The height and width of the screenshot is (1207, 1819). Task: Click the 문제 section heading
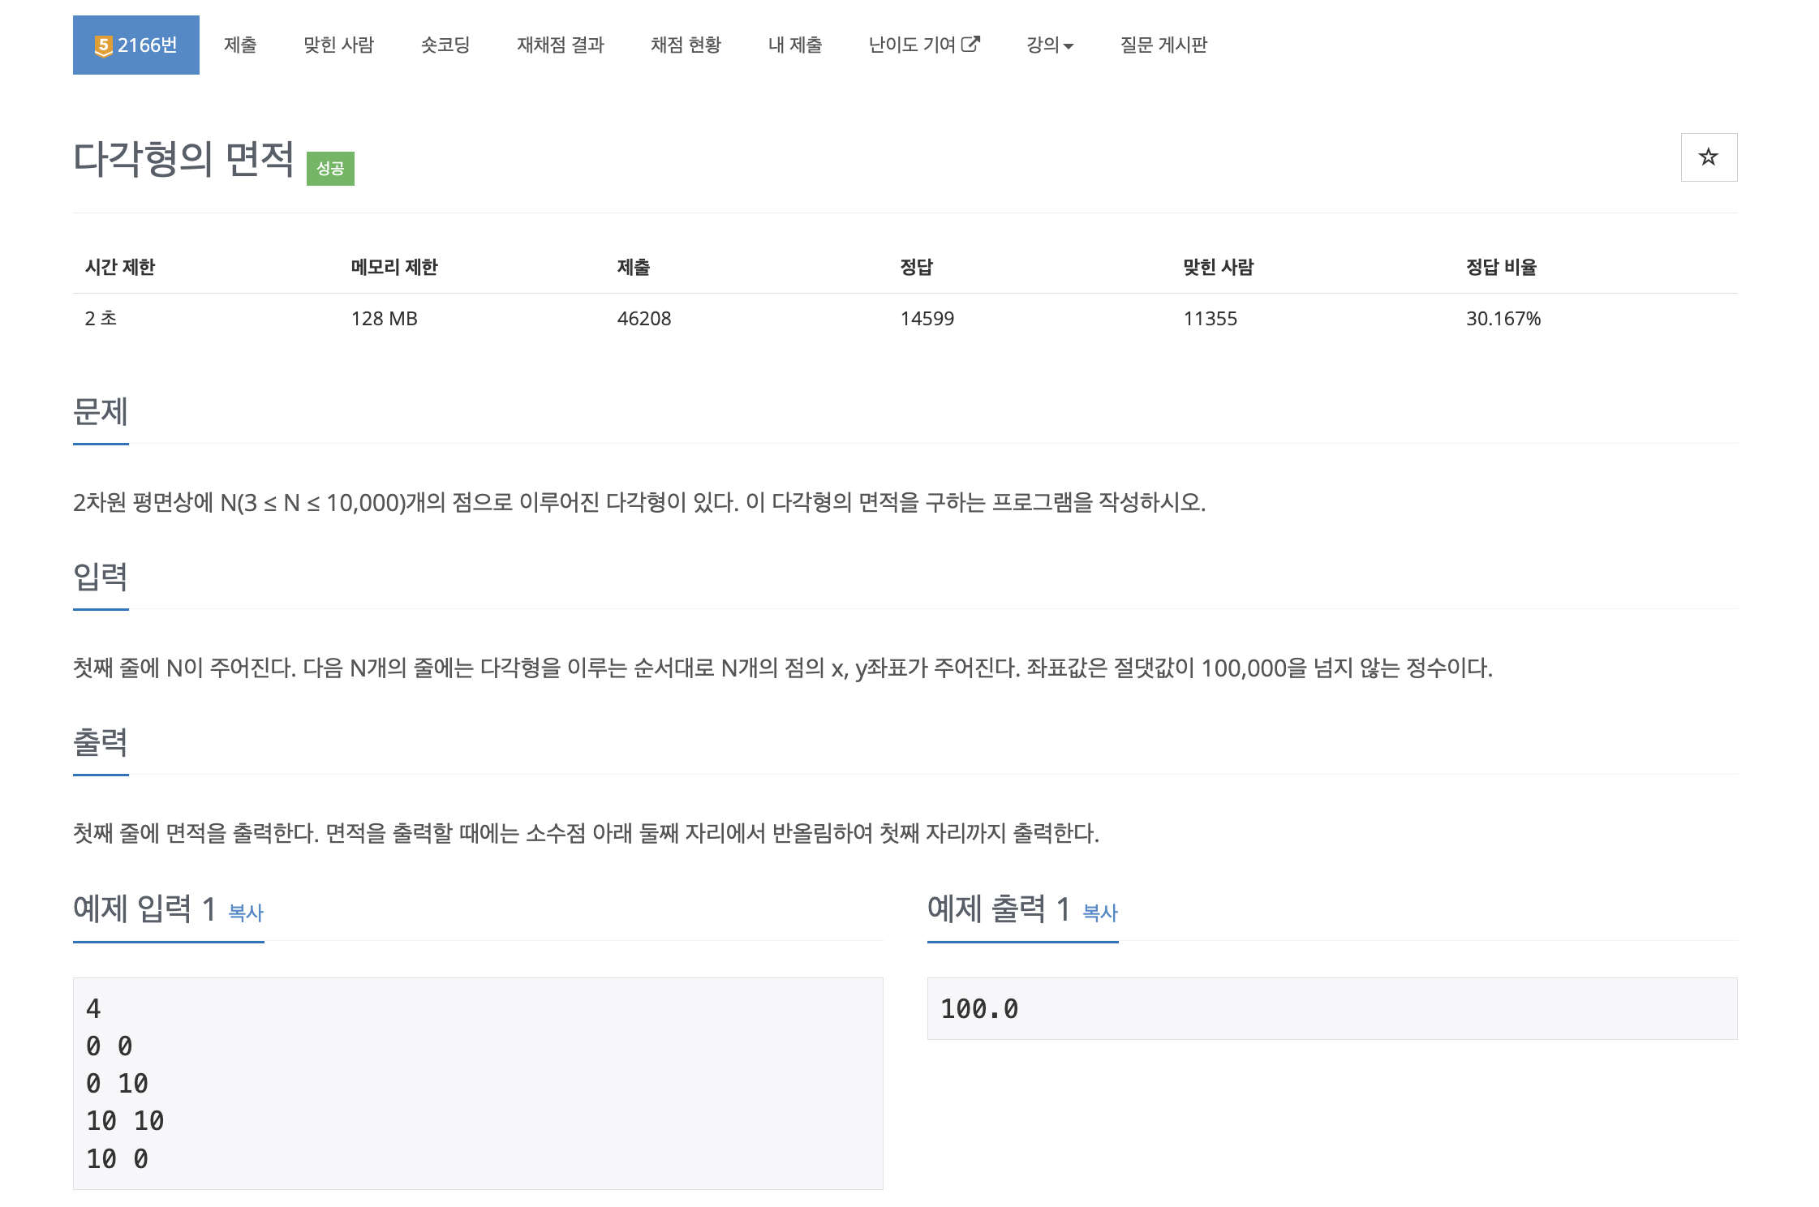pos(101,411)
